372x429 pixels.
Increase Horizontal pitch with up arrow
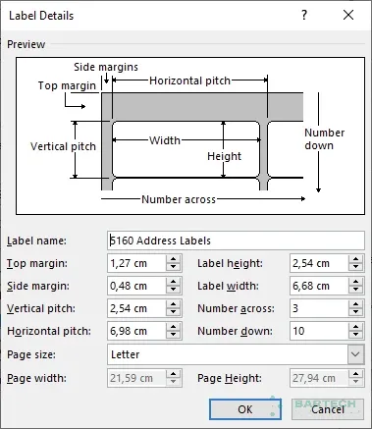(x=173, y=327)
